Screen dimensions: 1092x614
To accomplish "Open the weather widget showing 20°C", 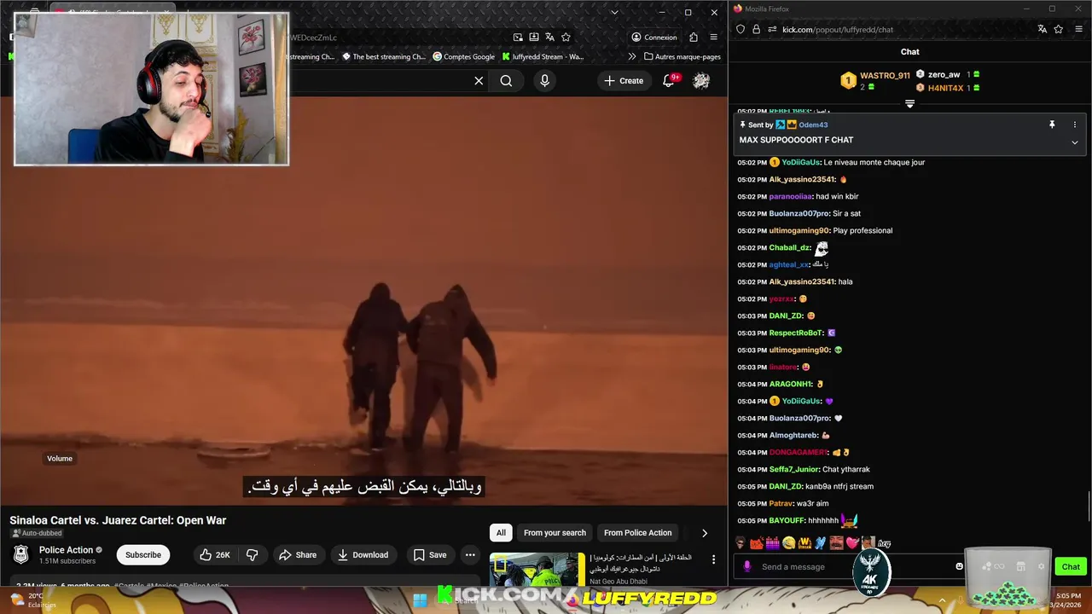I will point(34,600).
